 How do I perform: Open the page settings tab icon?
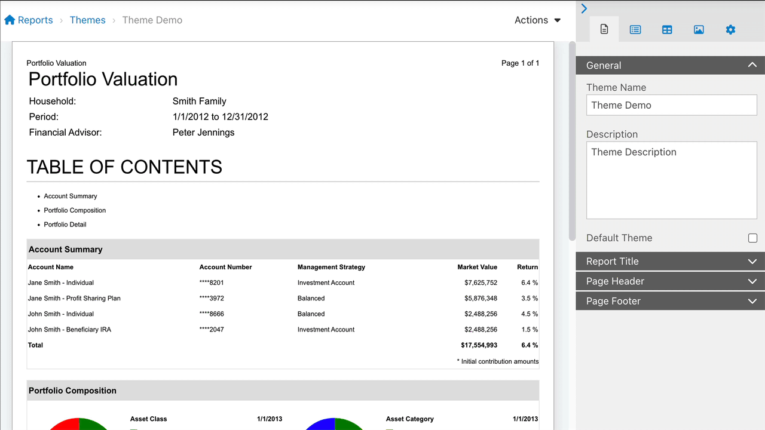click(x=604, y=29)
